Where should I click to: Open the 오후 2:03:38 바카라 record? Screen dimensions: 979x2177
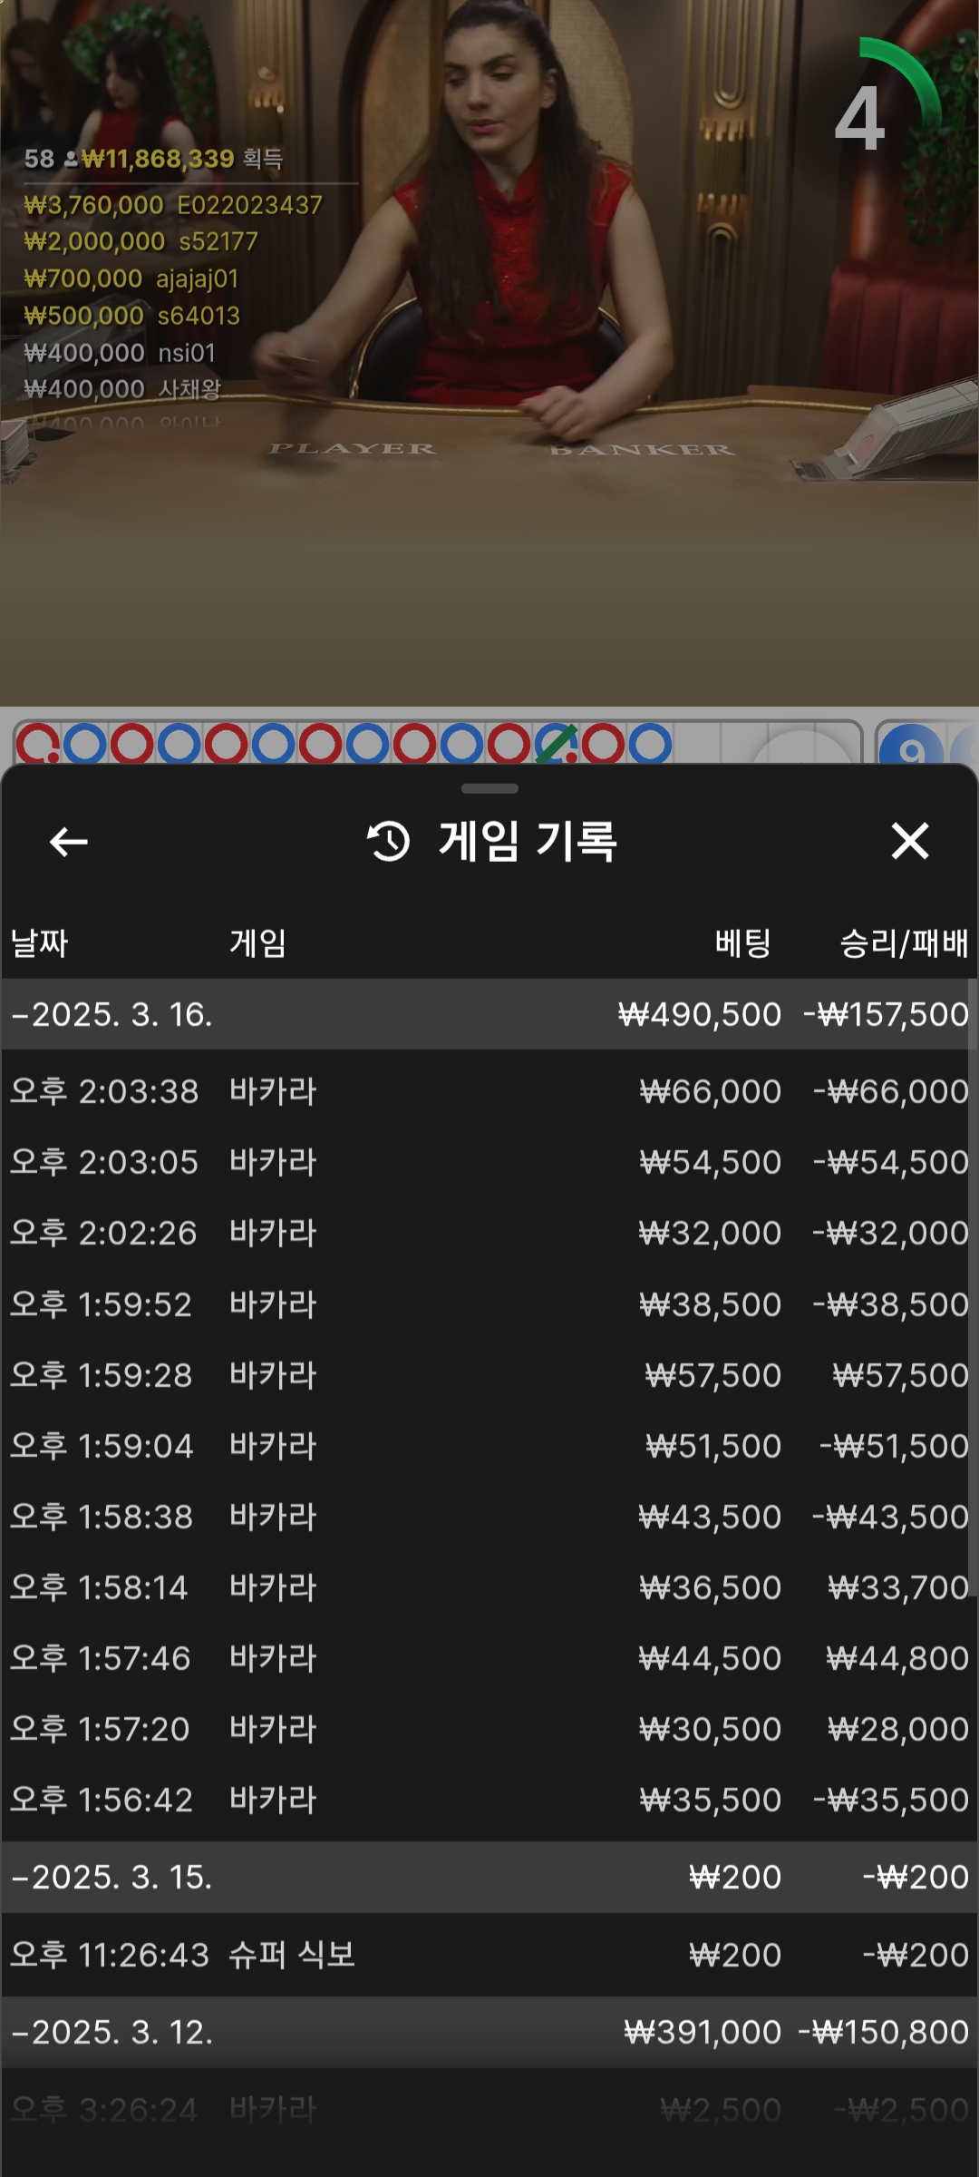pos(489,1091)
